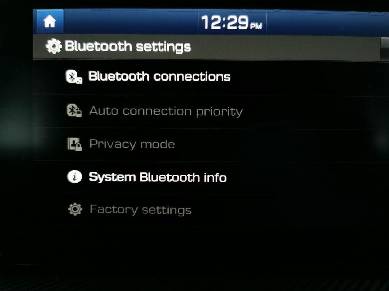Select the Auto connection priority Bluetooth-phone icon
The height and width of the screenshot is (291, 389).
(74, 110)
